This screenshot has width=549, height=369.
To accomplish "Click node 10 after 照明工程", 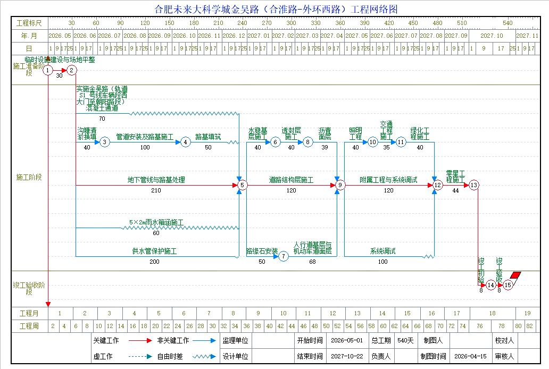I will (x=372, y=142).
